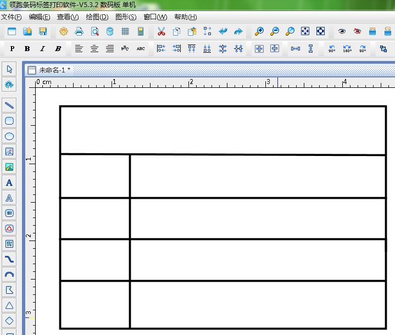Toggle the grid display button

(x=125, y=31)
